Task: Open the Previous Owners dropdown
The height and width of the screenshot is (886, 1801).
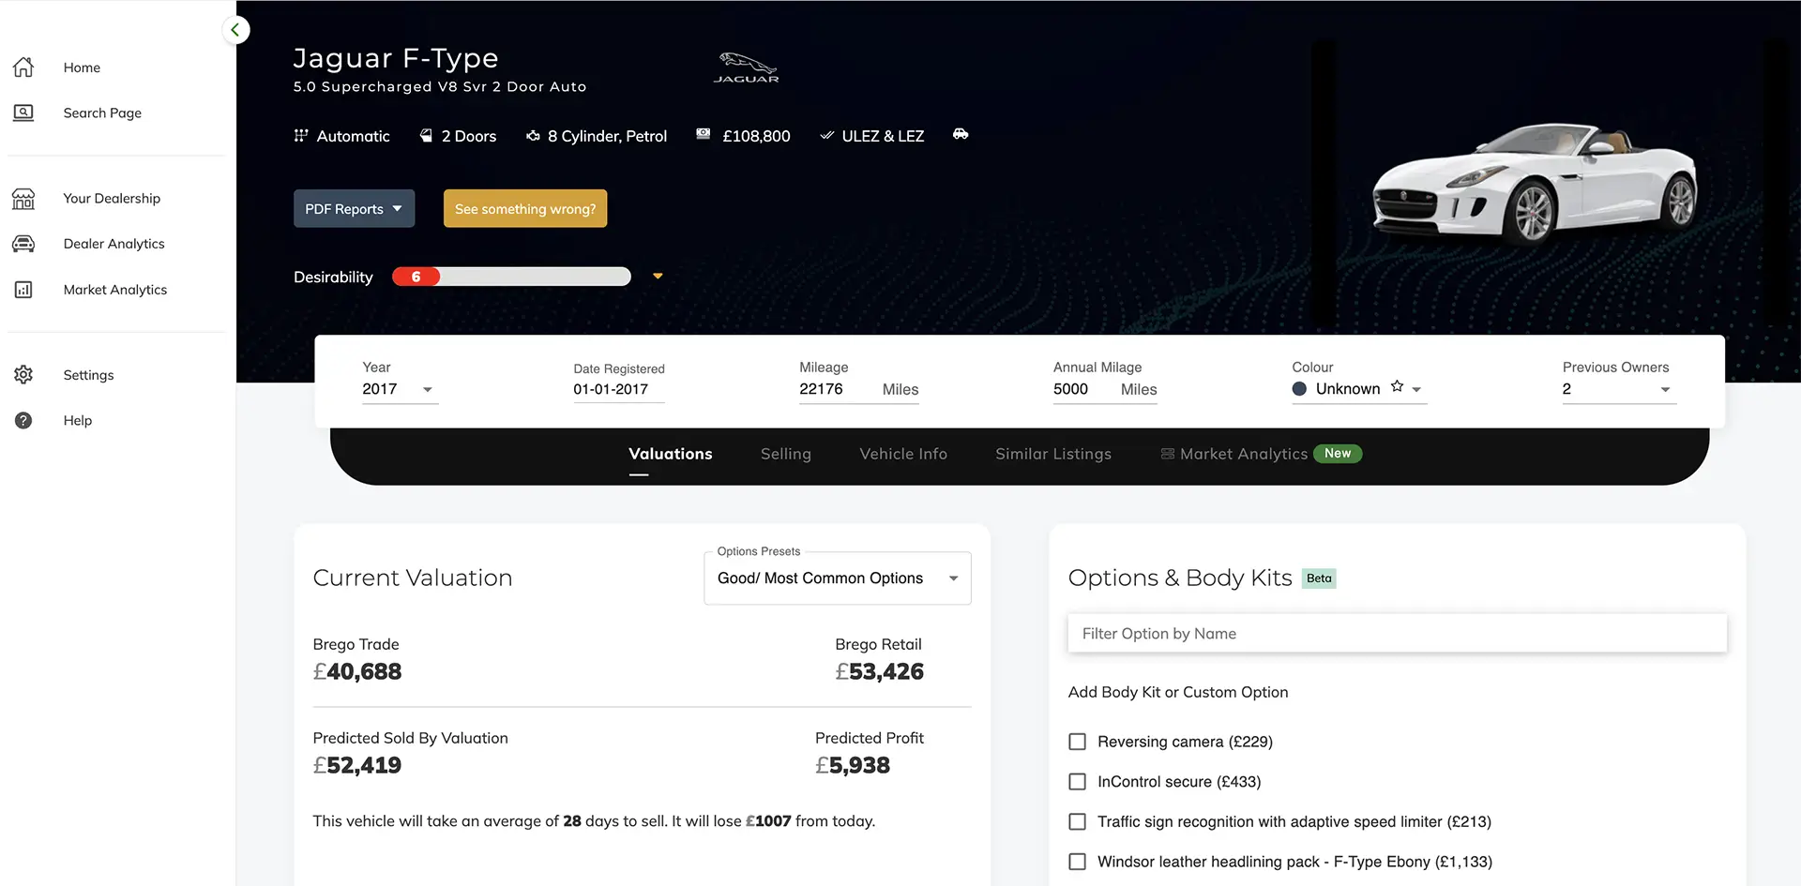Action: click(x=1619, y=389)
